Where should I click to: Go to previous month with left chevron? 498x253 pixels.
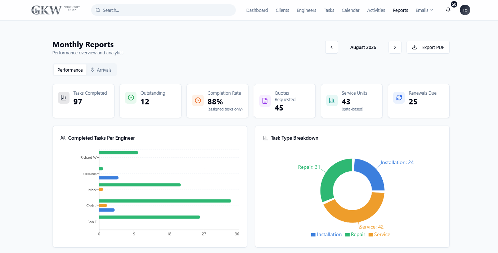pyautogui.click(x=332, y=47)
